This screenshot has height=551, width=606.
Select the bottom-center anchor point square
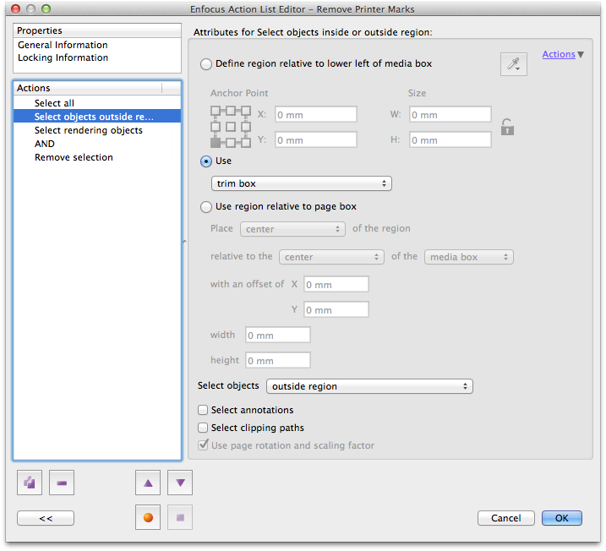(231, 143)
